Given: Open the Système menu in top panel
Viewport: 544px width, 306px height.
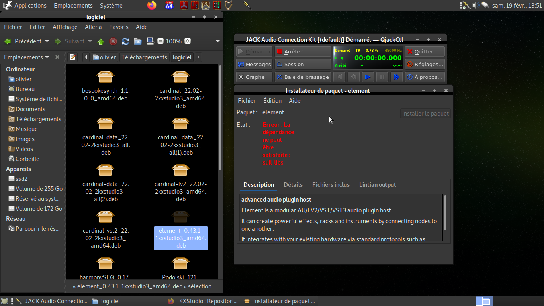Looking at the screenshot, I should (x=111, y=6).
